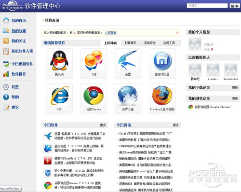The width and height of the screenshot is (241, 192).
Task: Open the 美图秀秀化繁为简 news item
Action: click(x=146, y=178)
